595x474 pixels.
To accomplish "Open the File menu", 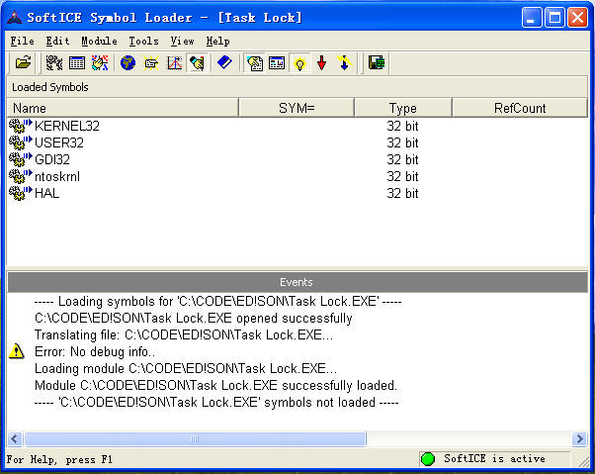I will [23, 41].
